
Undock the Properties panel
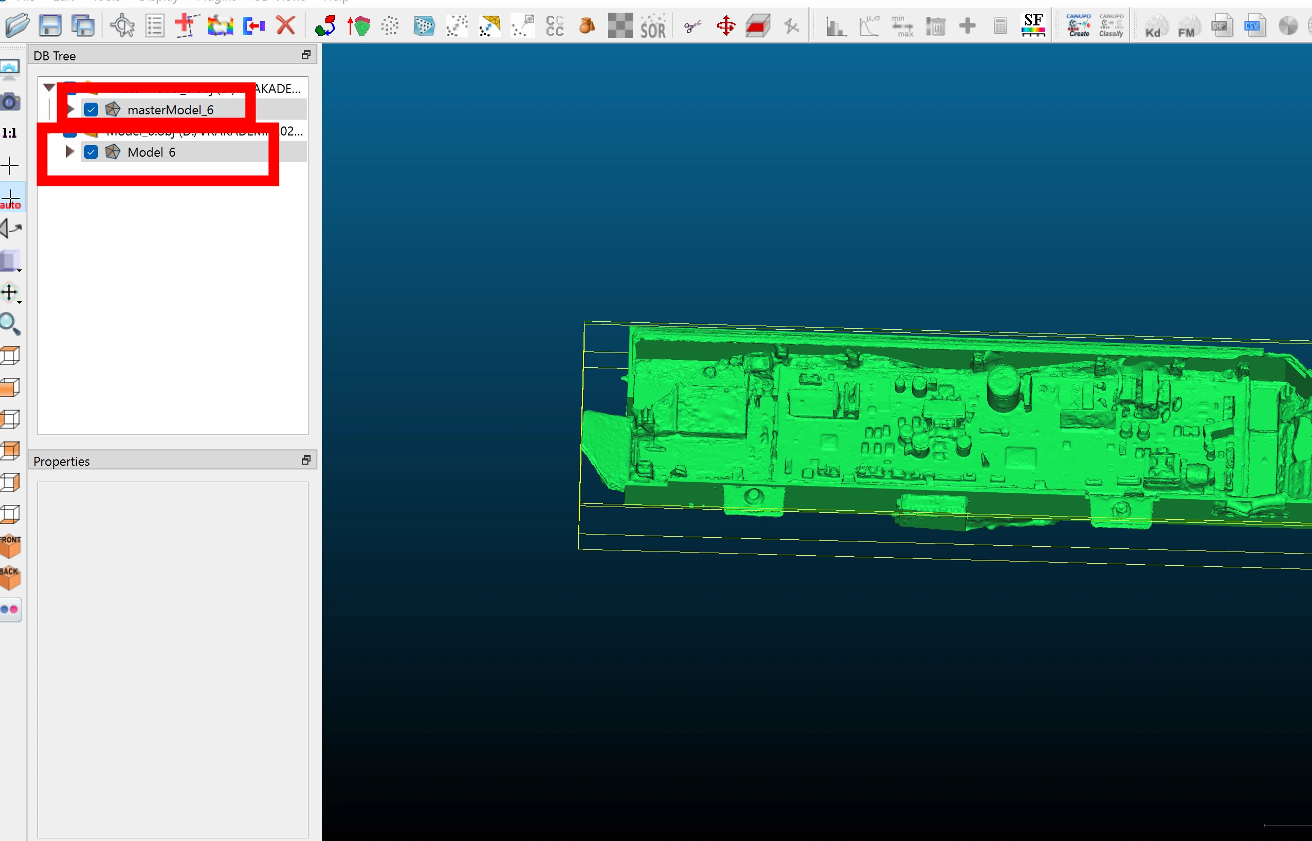click(x=306, y=460)
